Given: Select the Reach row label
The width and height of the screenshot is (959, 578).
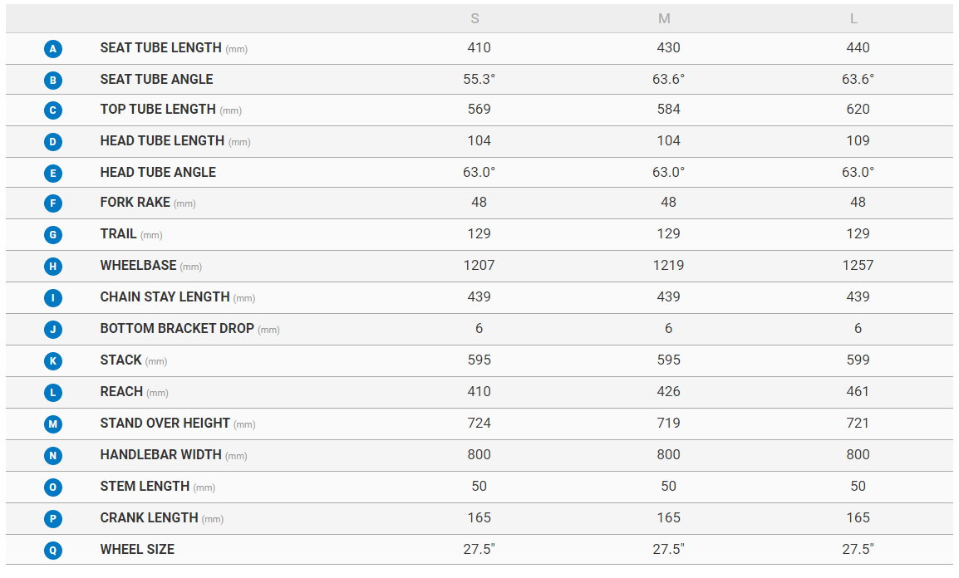Looking at the screenshot, I should (121, 392).
